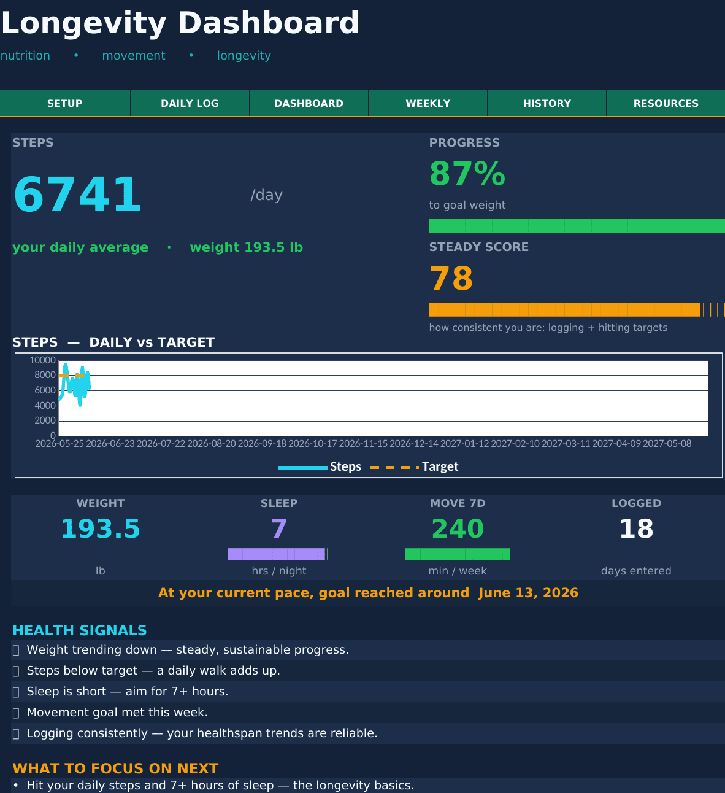Click the green Move 7D minutes bar
This screenshot has width=725, height=793.
(x=458, y=554)
